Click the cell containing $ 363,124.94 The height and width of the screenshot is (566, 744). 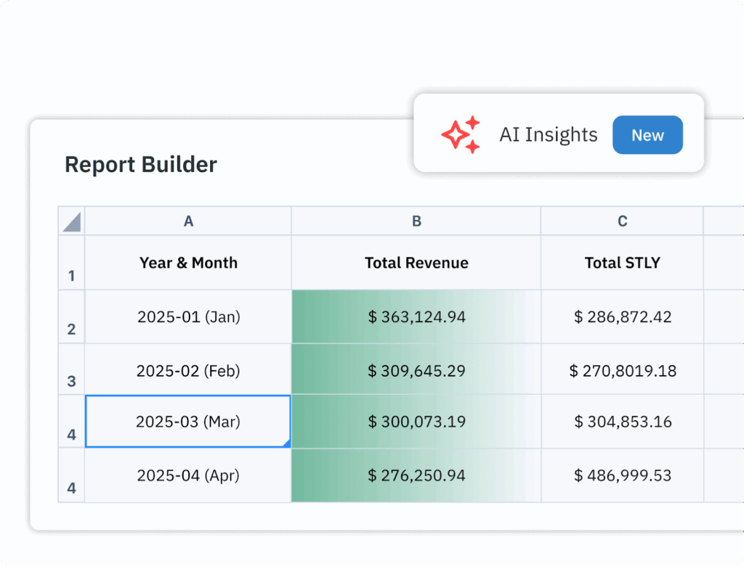416,317
